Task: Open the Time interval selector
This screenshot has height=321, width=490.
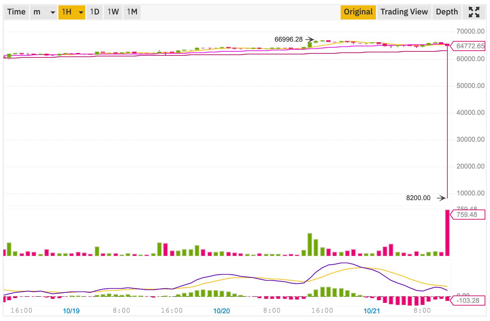Action: coord(16,12)
